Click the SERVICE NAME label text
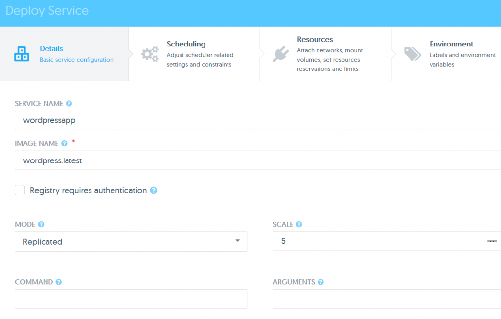The image size is (501, 319). click(x=39, y=104)
